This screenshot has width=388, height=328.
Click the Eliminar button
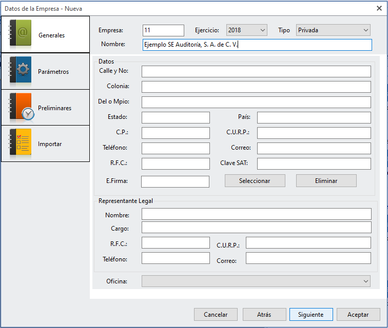click(326, 181)
